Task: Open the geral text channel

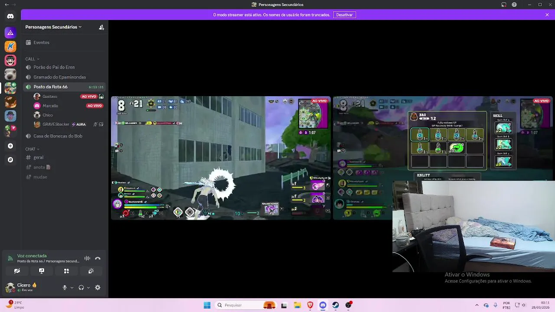Action: click(65, 157)
